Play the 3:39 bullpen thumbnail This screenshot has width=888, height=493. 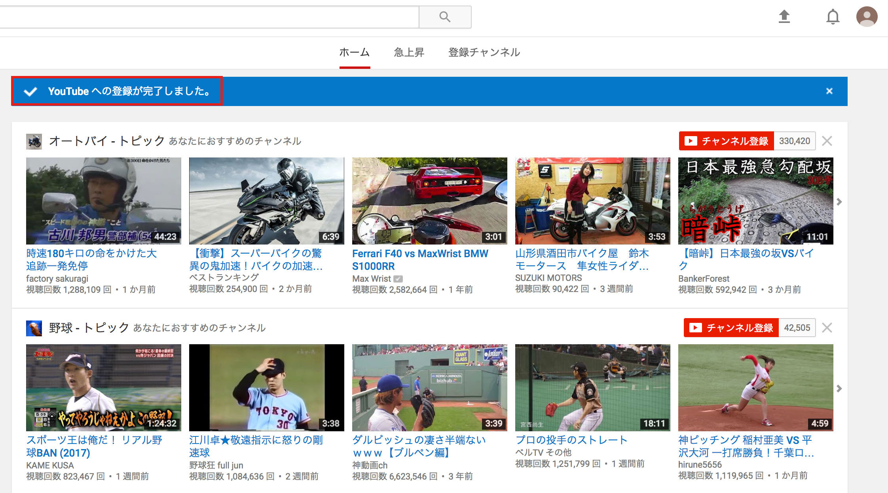[430, 388]
